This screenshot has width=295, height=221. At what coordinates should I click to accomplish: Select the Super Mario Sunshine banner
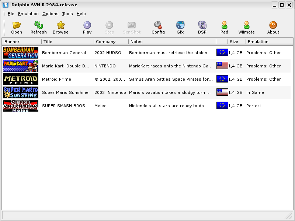(x=21, y=92)
